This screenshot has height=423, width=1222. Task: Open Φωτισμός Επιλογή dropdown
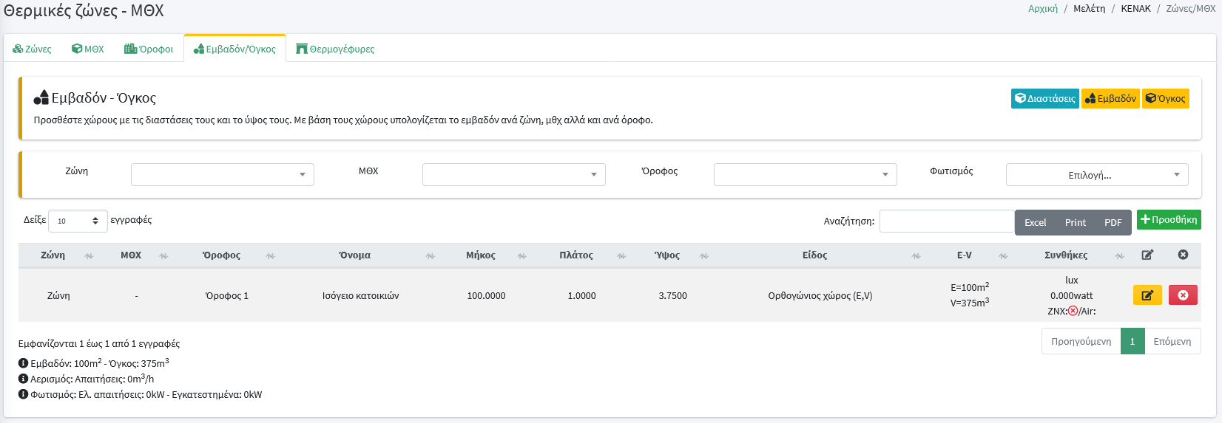(x=1096, y=175)
